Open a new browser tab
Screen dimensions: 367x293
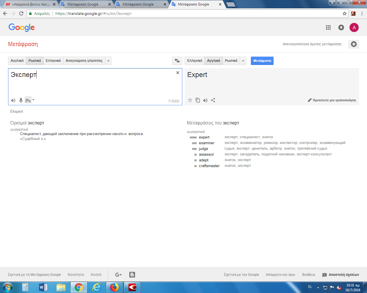[231, 4]
